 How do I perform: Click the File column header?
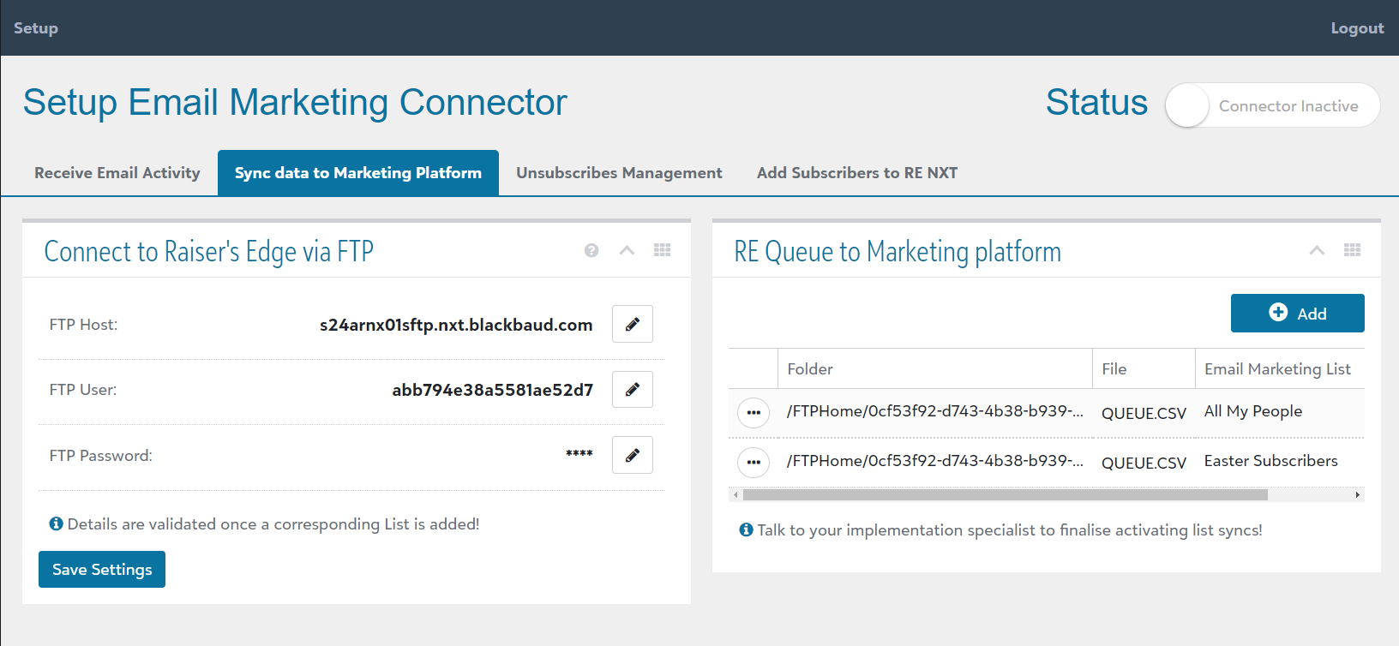pyautogui.click(x=1144, y=369)
